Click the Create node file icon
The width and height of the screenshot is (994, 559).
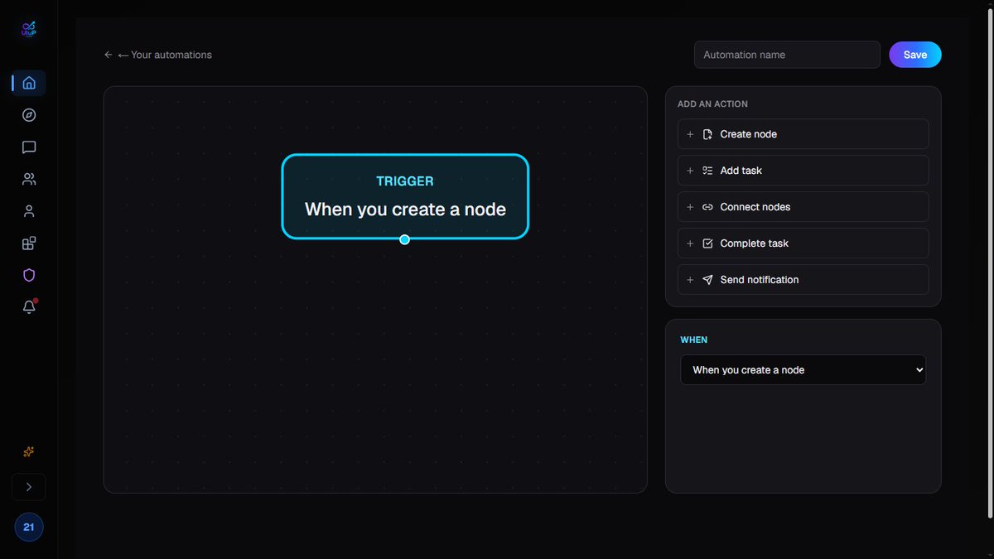click(x=707, y=134)
